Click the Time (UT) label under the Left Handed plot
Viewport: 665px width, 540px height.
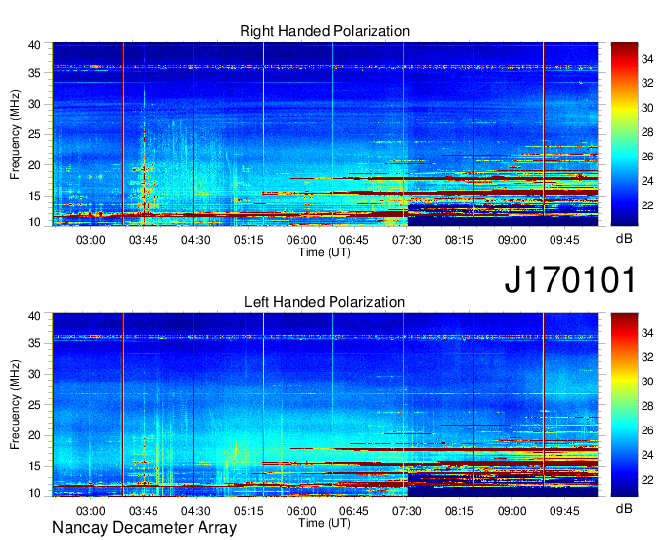[325, 523]
